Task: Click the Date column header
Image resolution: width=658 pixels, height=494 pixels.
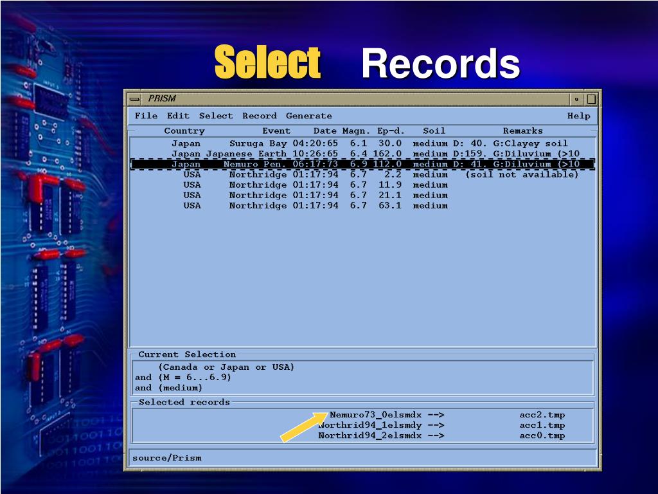Action: pos(325,131)
